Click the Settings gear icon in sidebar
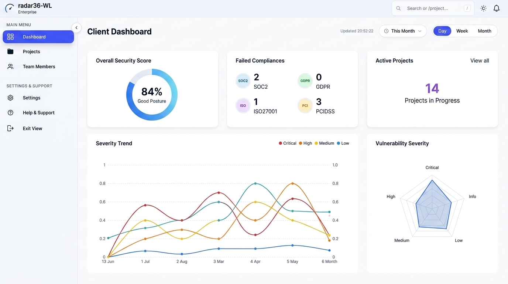The image size is (508, 284). [x=10, y=98]
